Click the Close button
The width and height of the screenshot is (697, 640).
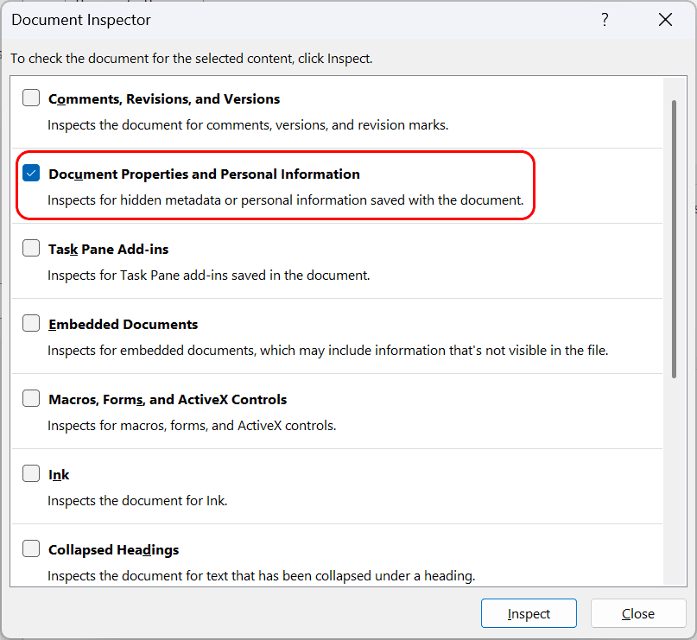click(638, 613)
